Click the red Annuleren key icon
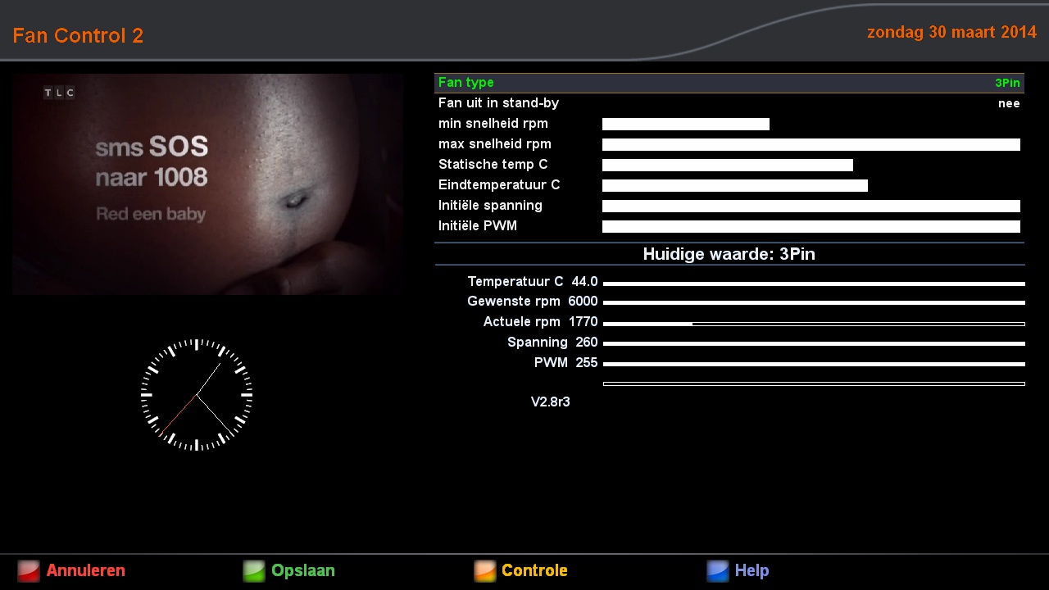 [29, 571]
